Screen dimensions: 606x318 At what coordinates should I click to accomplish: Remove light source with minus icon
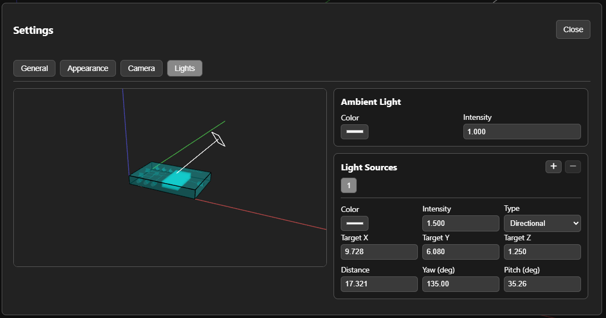pyautogui.click(x=573, y=166)
